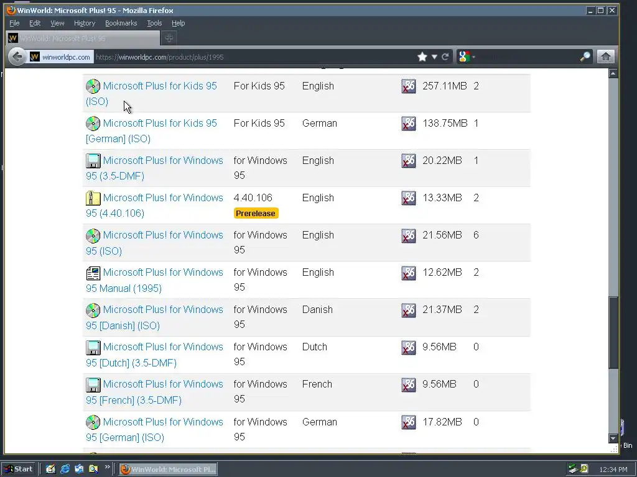
Task: Click the vertical scrollbar thumb
Action: pyautogui.click(x=613, y=333)
